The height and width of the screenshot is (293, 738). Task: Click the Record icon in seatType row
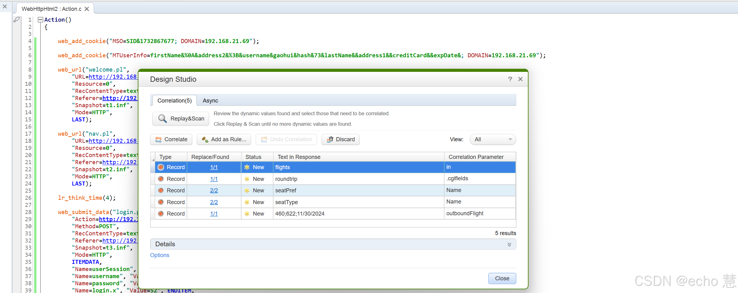point(161,202)
